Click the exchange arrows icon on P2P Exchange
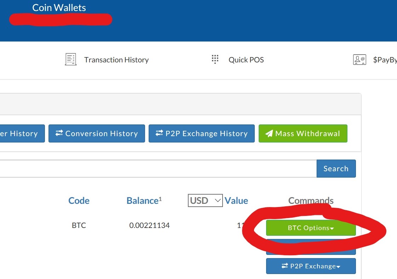Viewport: 397px width, 279px height. (284, 266)
